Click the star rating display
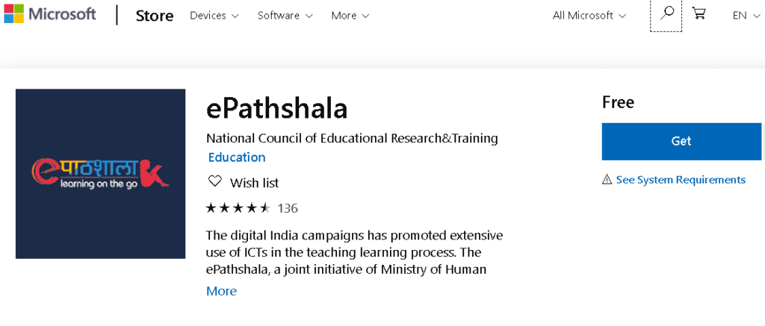 237,208
